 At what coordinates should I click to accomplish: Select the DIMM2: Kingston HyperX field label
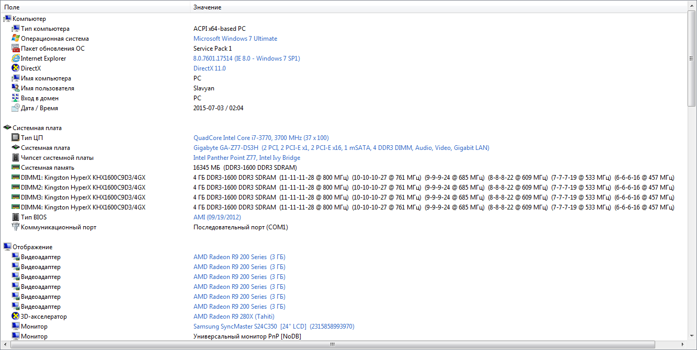pyautogui.click(x=83, y=188)
